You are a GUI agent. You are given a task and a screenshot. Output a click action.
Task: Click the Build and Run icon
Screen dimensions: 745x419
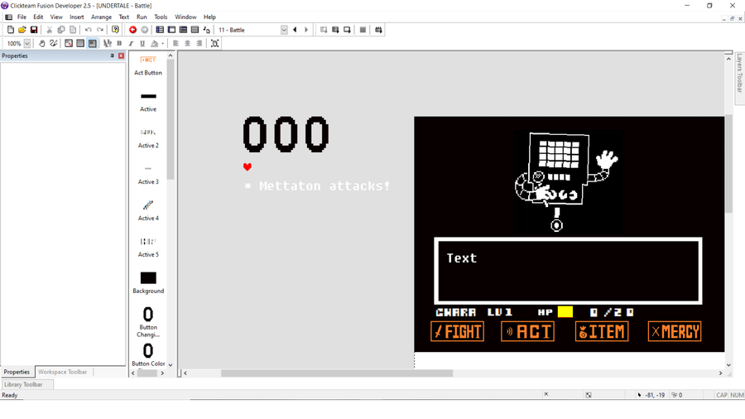(378, 30)
